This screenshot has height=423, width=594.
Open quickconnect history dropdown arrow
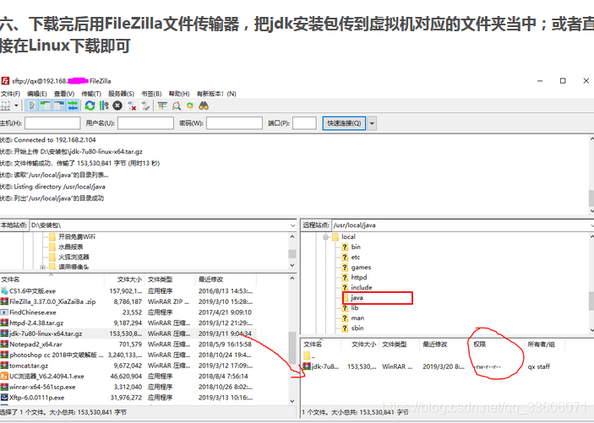(372, 123)
